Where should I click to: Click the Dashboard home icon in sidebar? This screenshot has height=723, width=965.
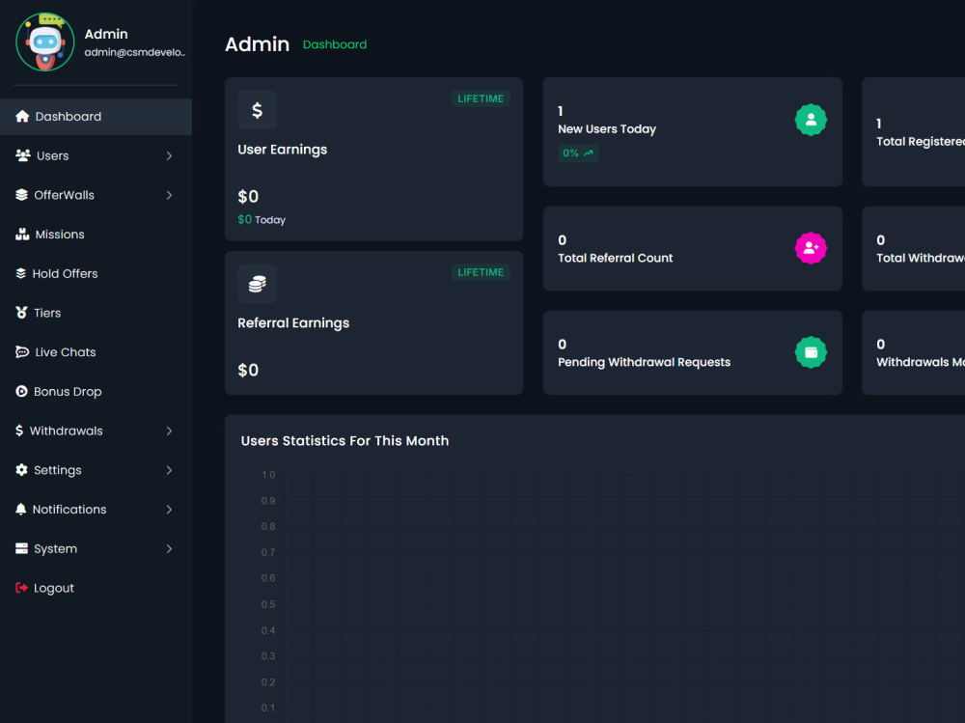click(22, 117)
